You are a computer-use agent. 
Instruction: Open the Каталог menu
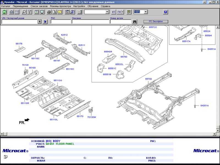pos(6,6)
